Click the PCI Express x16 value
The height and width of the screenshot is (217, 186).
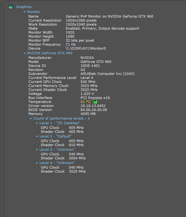[95, 98]
